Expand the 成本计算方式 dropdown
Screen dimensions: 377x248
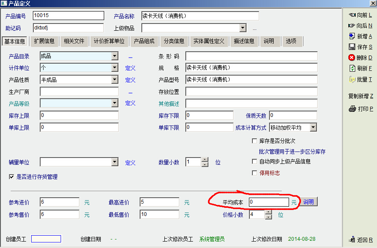313,128
